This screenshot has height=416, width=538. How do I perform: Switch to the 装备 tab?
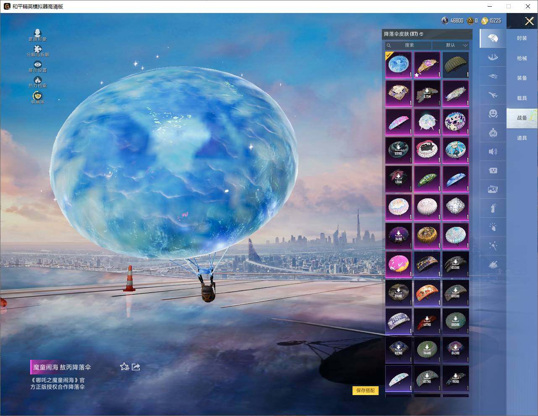click(x=522, y=78)
